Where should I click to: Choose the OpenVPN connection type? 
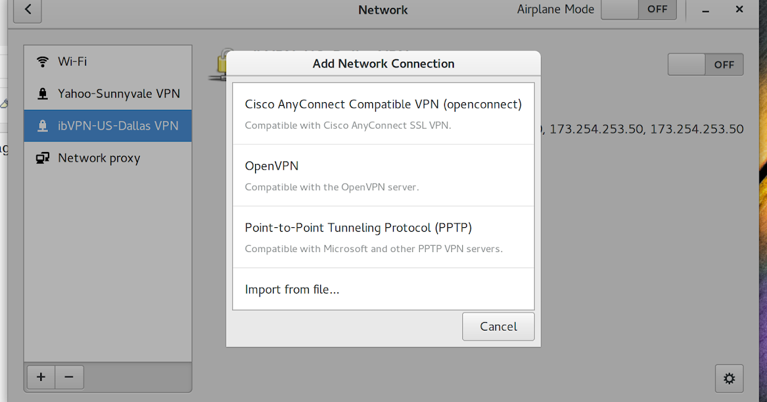383,175
